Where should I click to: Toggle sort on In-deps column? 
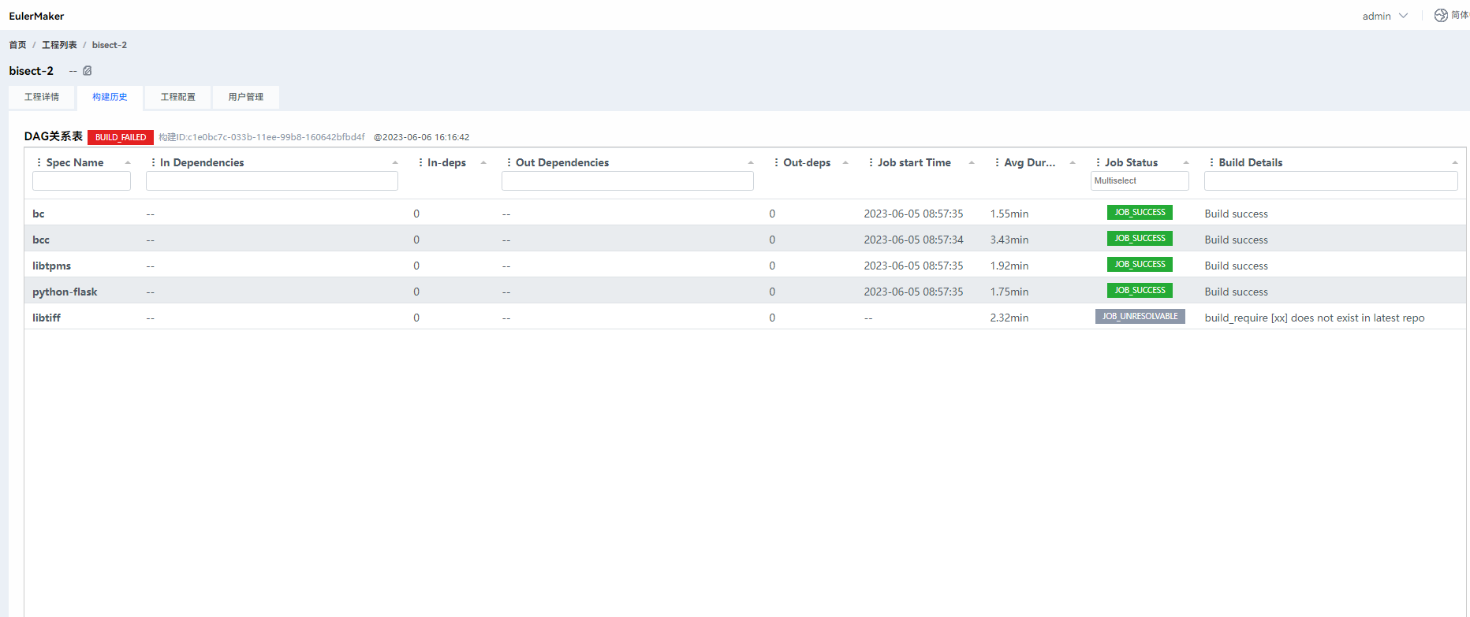pyautogui.click(x=483, y=162)
